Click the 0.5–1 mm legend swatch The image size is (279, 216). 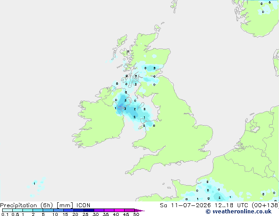(x=18, y=210)
